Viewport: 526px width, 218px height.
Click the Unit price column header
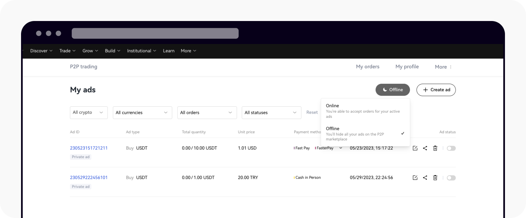[x=246, y=132]
